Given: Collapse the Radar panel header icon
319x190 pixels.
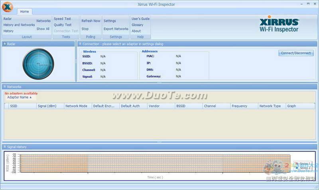Looking at the screenshot, I should click(5, 44).
